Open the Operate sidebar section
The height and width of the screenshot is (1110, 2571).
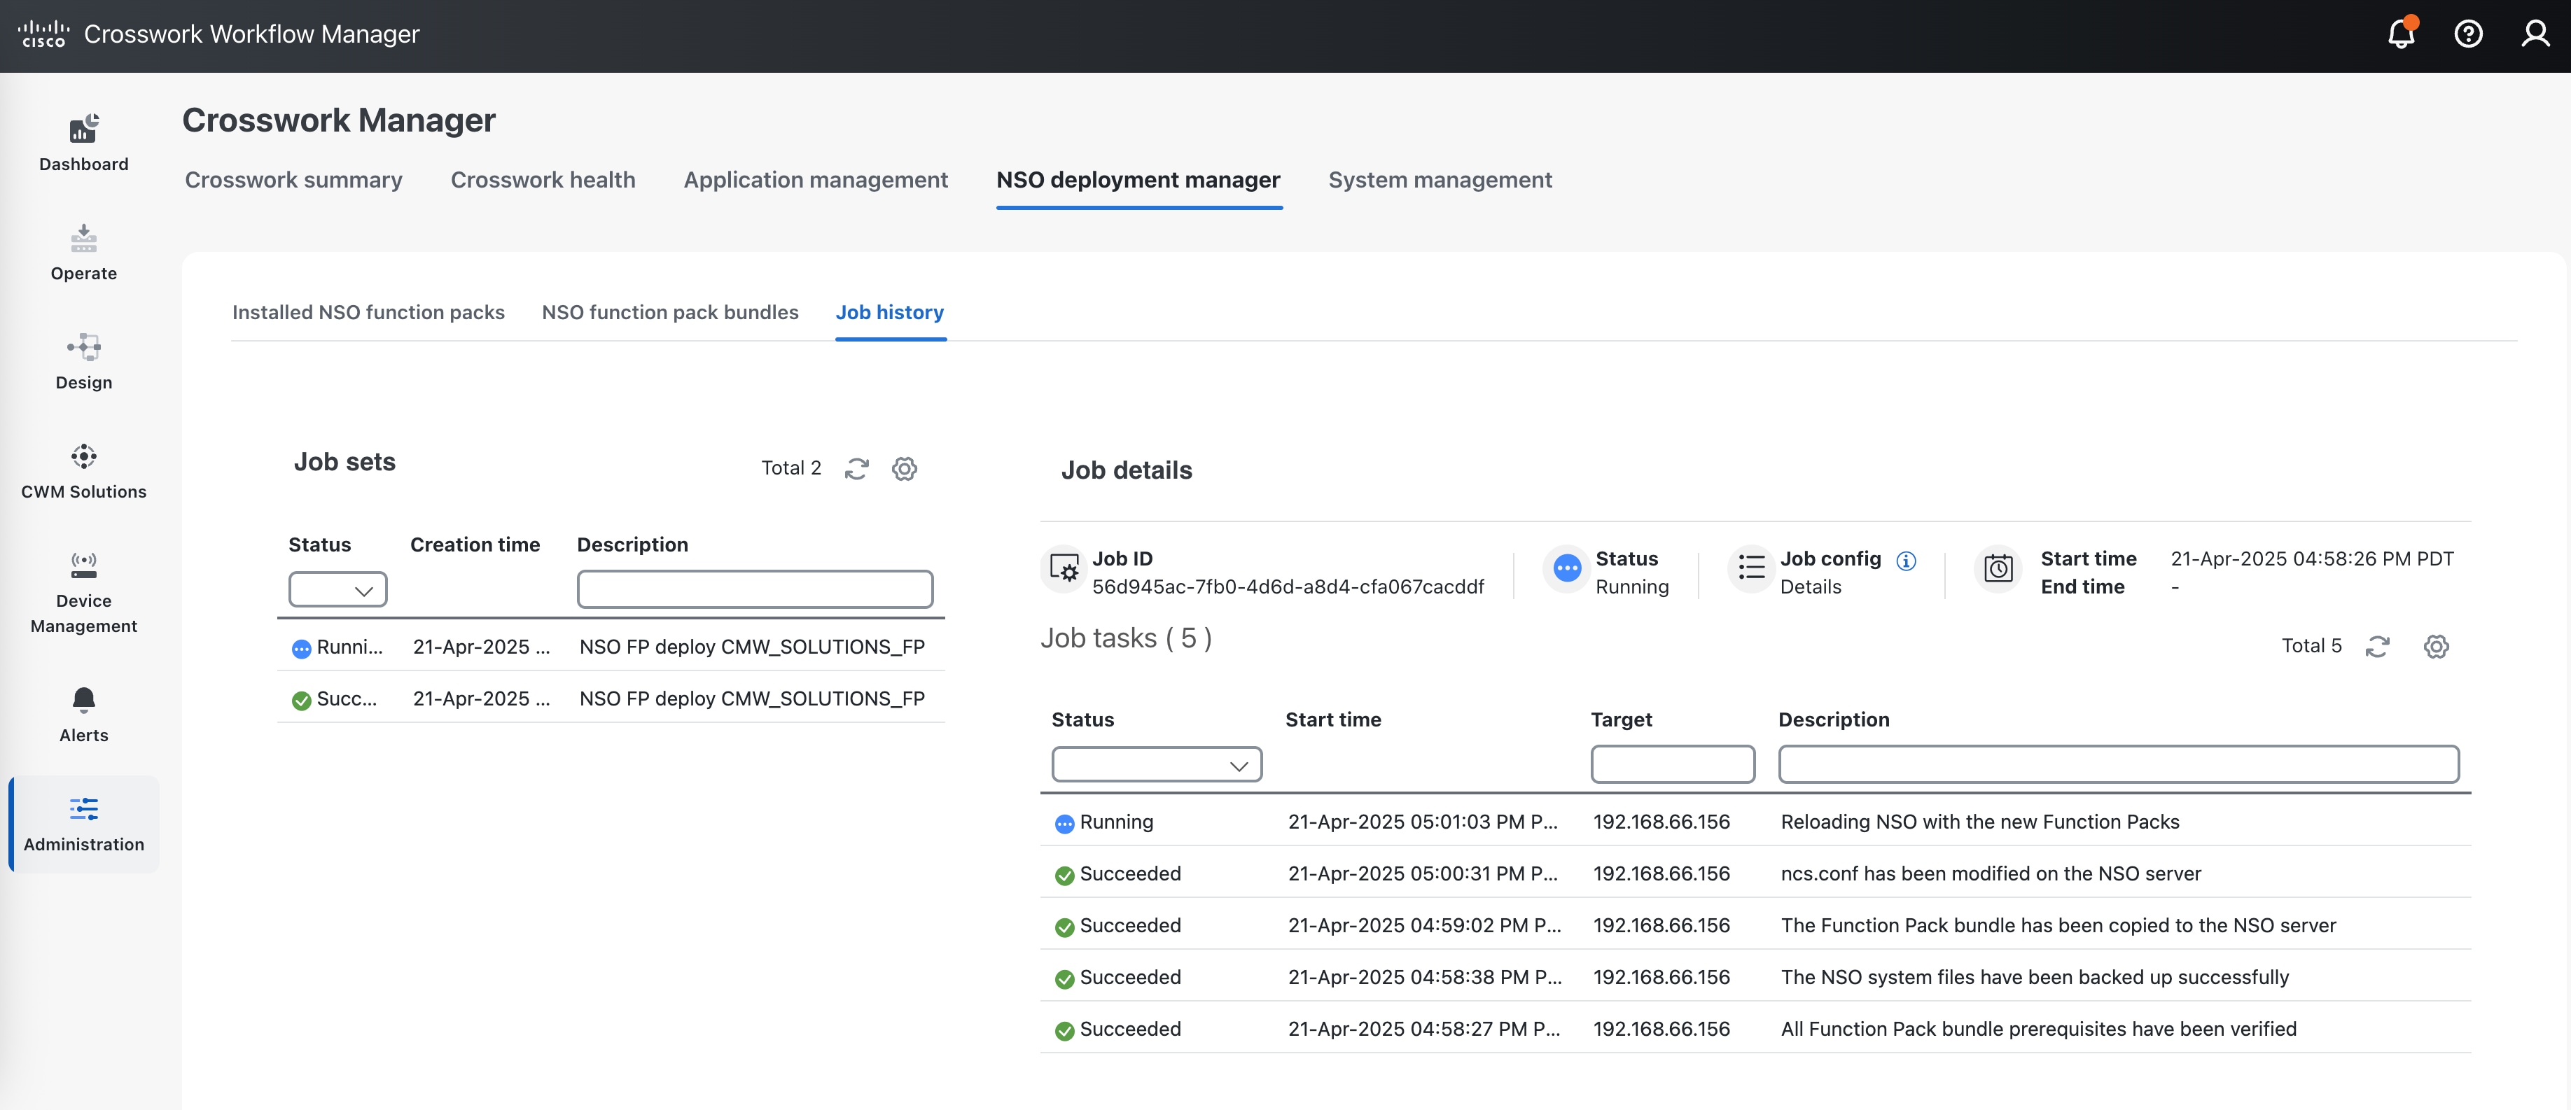click(84, 253)
